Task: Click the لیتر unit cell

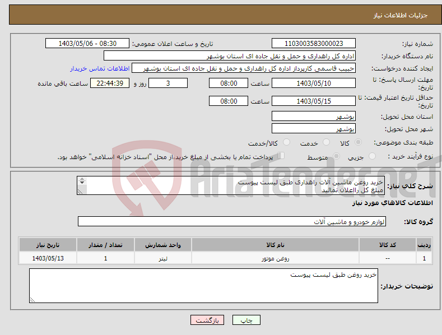Action: click(163, 258)
